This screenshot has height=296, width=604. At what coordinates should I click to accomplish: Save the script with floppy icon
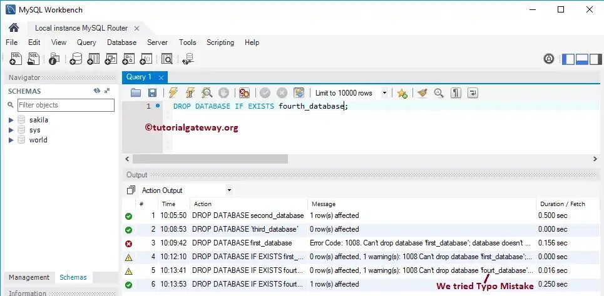tap(153, 92)
